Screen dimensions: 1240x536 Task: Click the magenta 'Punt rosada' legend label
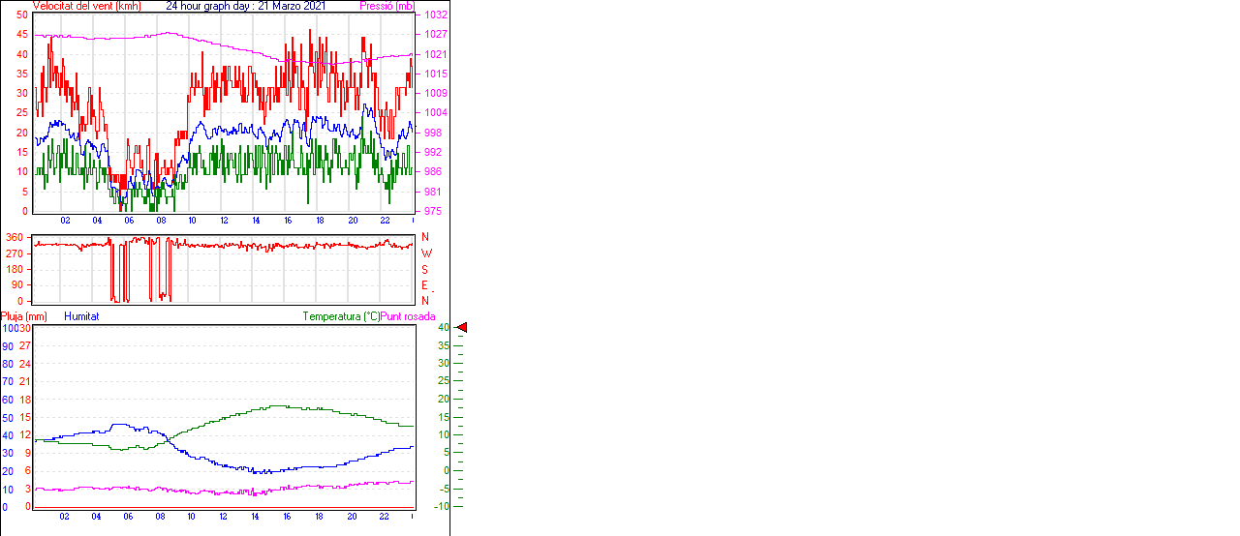408,316
